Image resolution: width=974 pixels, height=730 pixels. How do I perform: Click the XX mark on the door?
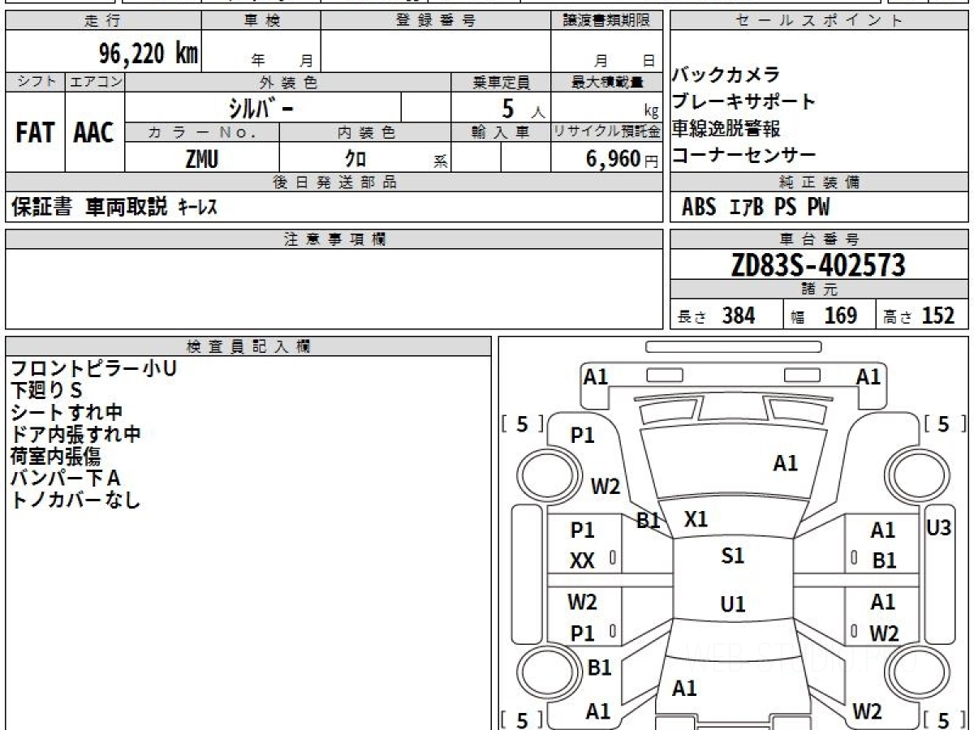pyautogui.click(x=582, y=560)
